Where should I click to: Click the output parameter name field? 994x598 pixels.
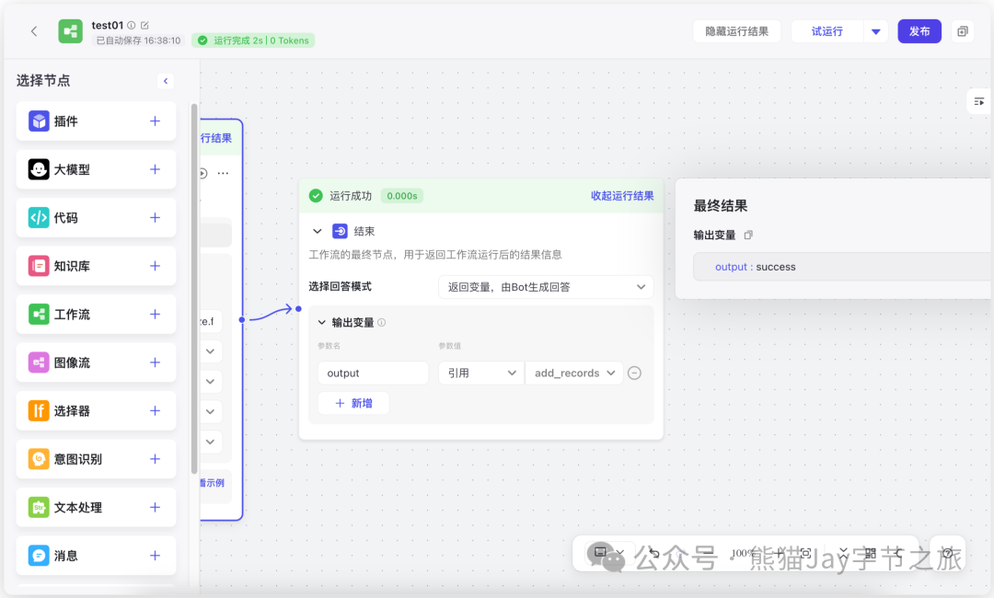[x=373, y=374]
